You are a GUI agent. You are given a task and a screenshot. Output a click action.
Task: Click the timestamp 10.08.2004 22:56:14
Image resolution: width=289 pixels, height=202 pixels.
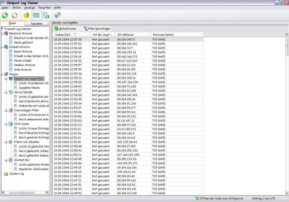click(68, 57)
